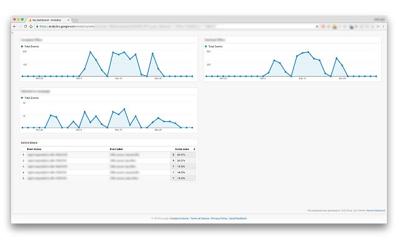Select table row numbered 3.
The width and height of the screenshot is (398, 249).
109,166
